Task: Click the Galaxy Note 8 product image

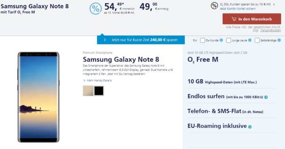Action: (x=38, y=97)
